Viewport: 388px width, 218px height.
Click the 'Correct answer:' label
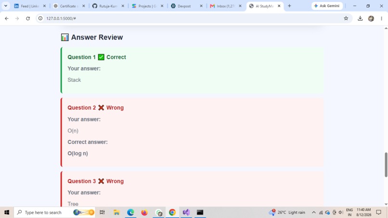pos(88,142)
